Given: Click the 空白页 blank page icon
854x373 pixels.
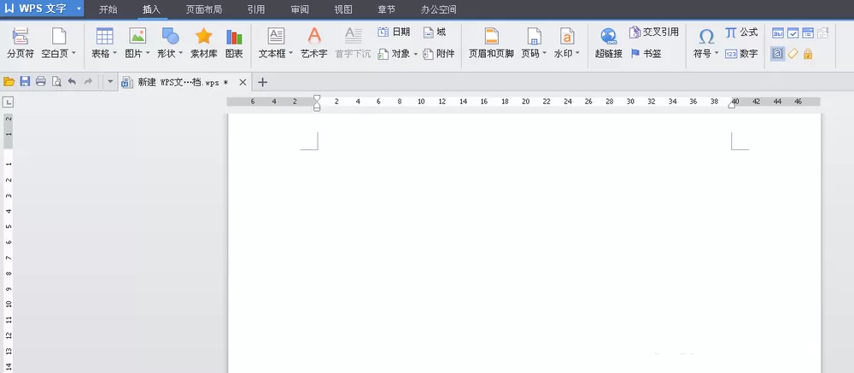Looking at the screenshot, I should [59, 36].
